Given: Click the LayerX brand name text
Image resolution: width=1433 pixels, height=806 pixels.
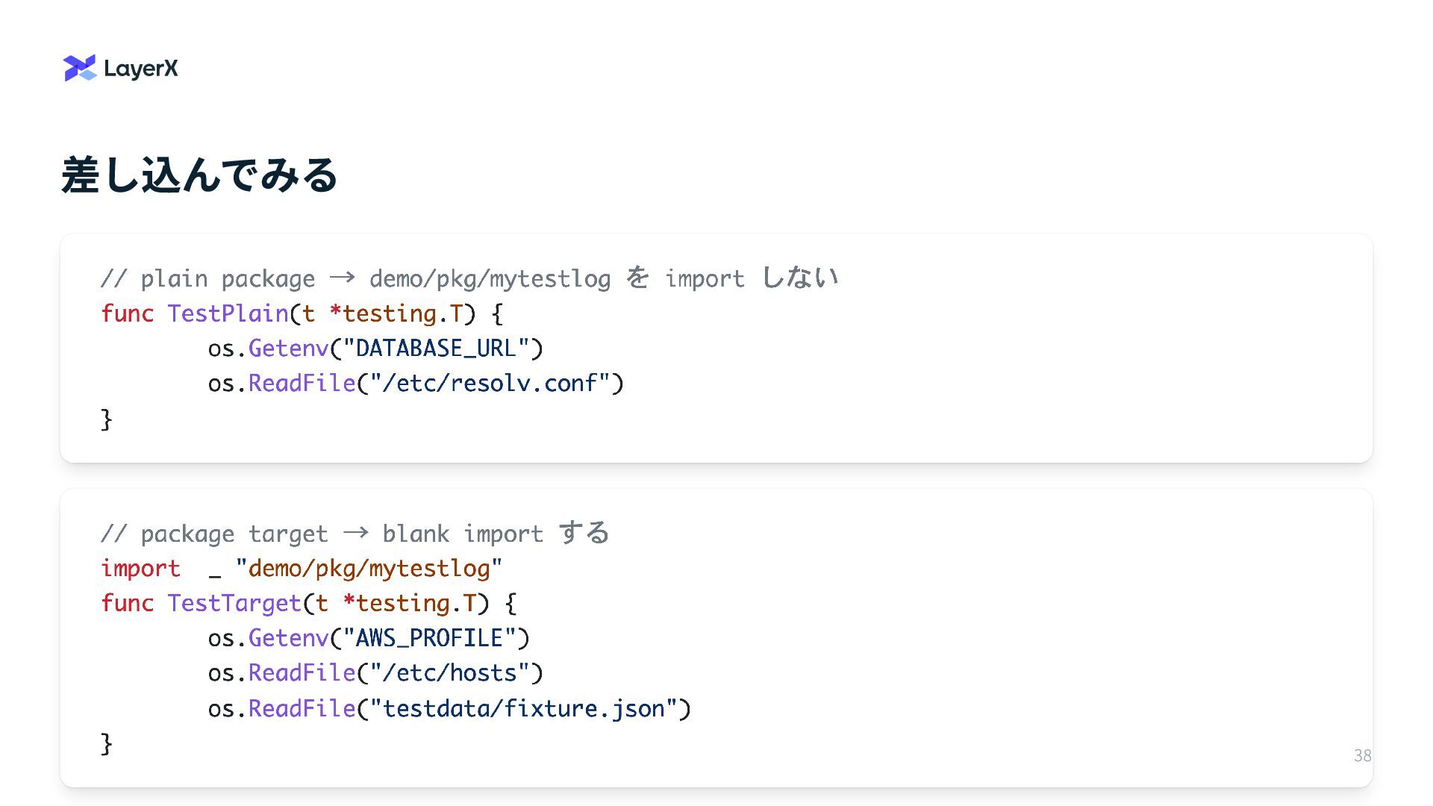Looking at the screenshot, I should [141, 69].
